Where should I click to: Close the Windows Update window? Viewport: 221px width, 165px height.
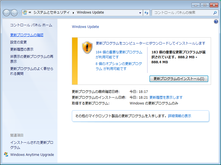214,5
